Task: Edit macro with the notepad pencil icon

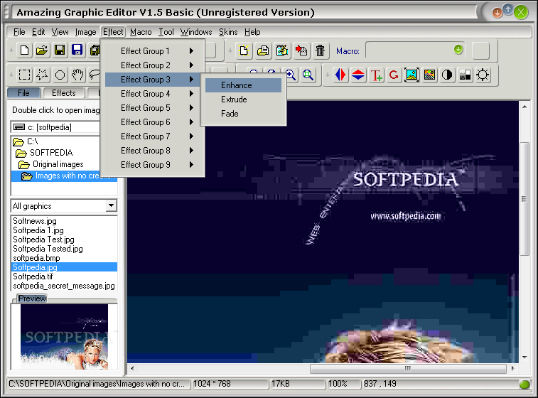Action: point(282,50)
